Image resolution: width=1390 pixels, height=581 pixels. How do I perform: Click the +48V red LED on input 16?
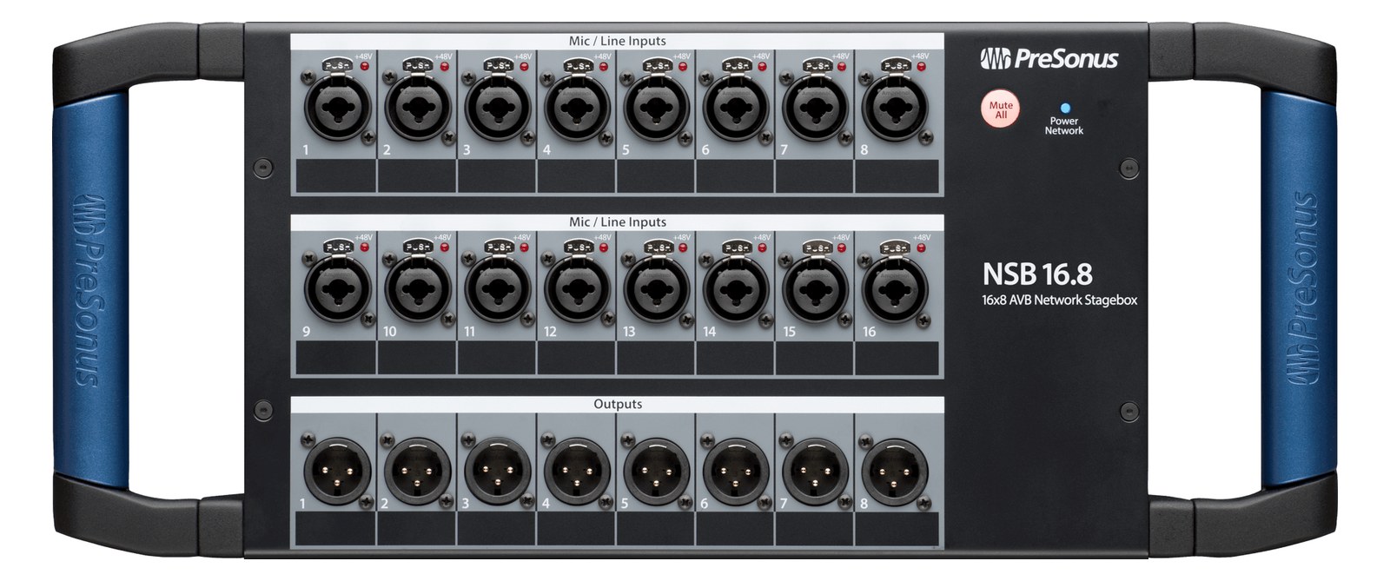tap(923, 248)
